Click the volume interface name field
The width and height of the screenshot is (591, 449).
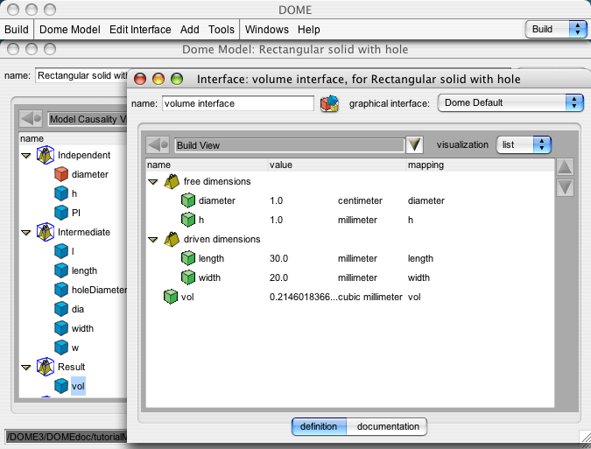(238, 103)
